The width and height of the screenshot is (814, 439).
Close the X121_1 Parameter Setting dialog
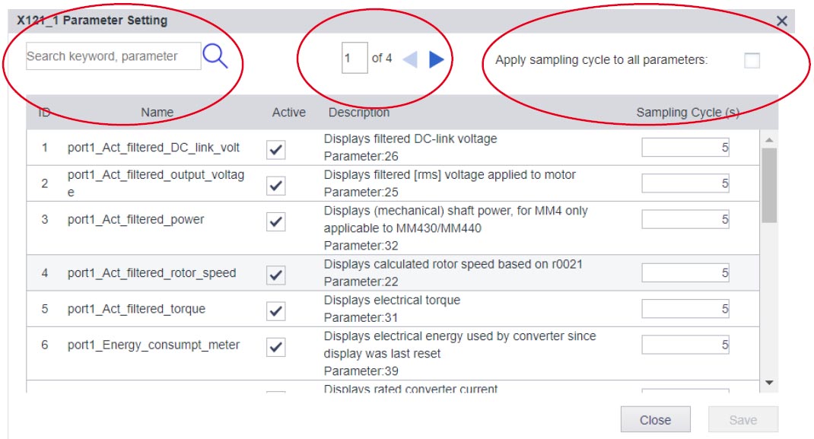[782, 21]
